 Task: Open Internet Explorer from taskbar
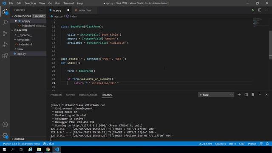(30, 149)
